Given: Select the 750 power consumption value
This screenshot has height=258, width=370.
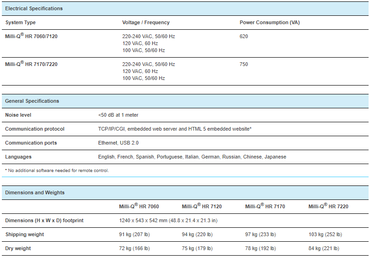Looking at the screenshot, I should point(244,64).
